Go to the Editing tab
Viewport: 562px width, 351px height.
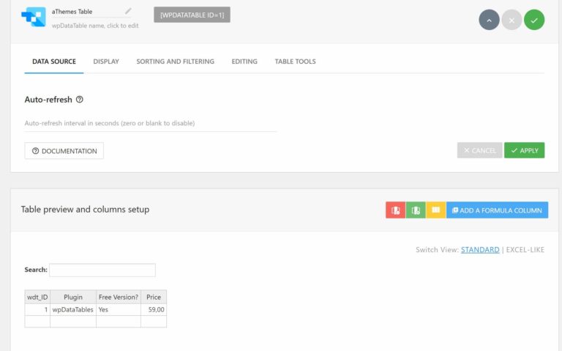pyautogui.click(x=244, y=62)
